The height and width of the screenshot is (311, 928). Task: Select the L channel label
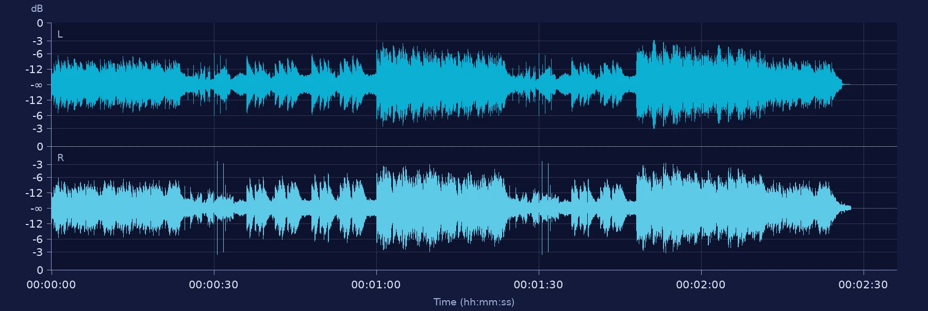tap(60, 34)
